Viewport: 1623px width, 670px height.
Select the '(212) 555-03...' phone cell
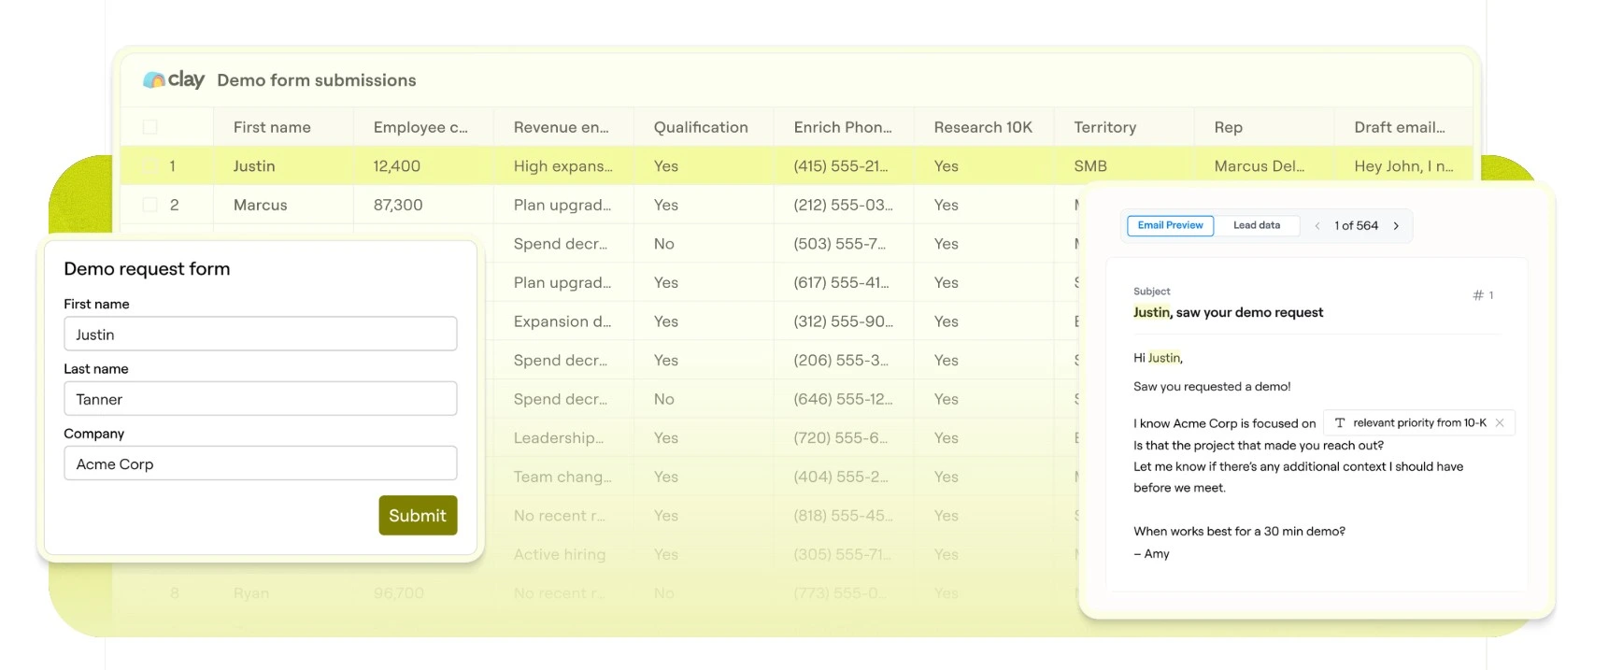point(844,205)
